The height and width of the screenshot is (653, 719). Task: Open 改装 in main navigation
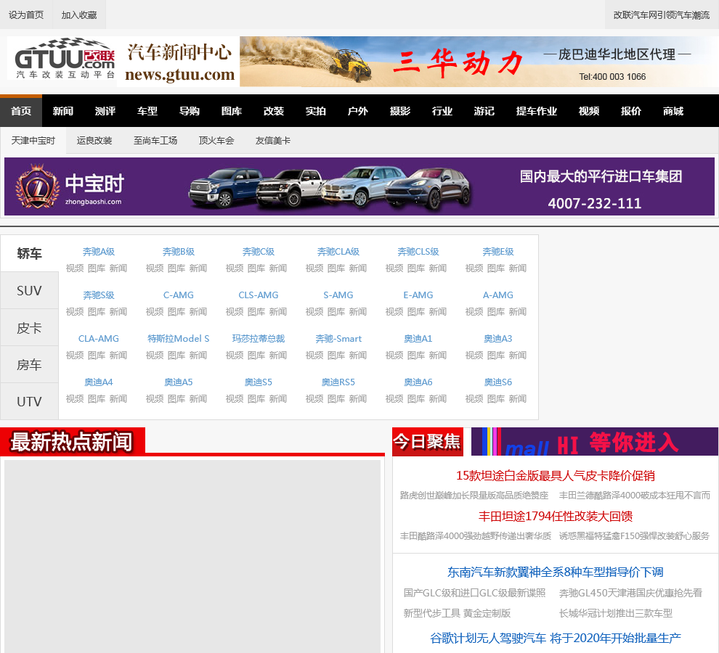(274, 111)
